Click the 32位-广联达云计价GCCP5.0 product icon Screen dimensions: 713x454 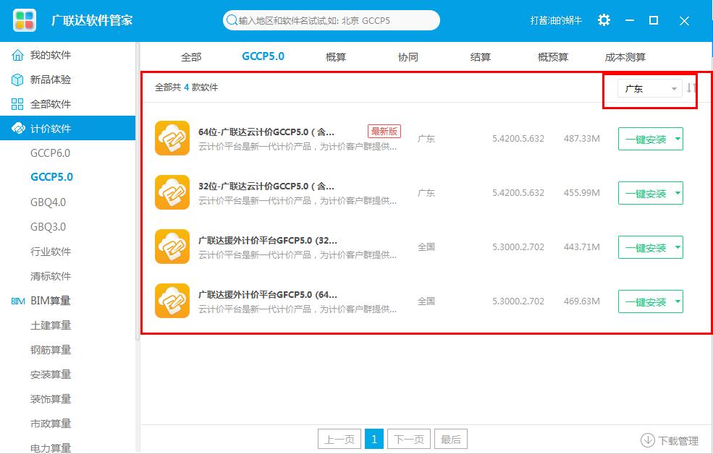172,192
